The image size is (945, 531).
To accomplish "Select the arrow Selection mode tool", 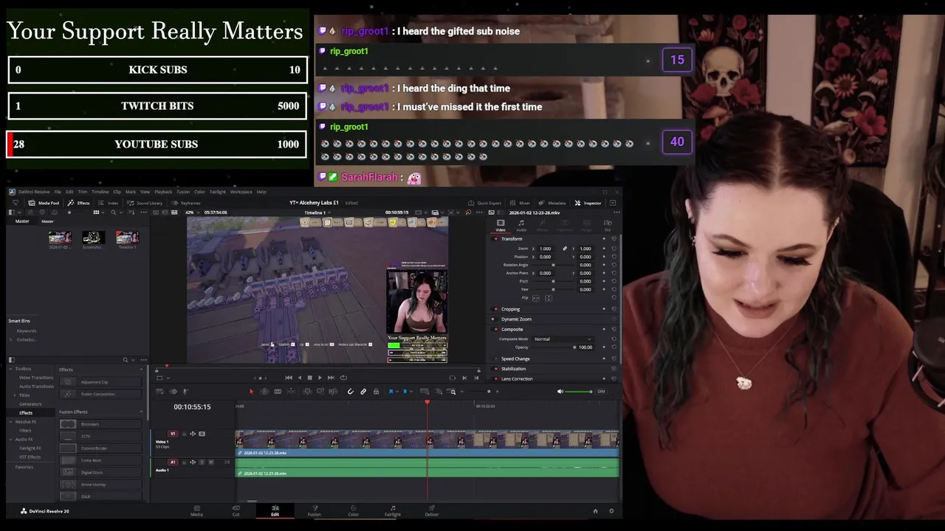I will coord(251,392).
